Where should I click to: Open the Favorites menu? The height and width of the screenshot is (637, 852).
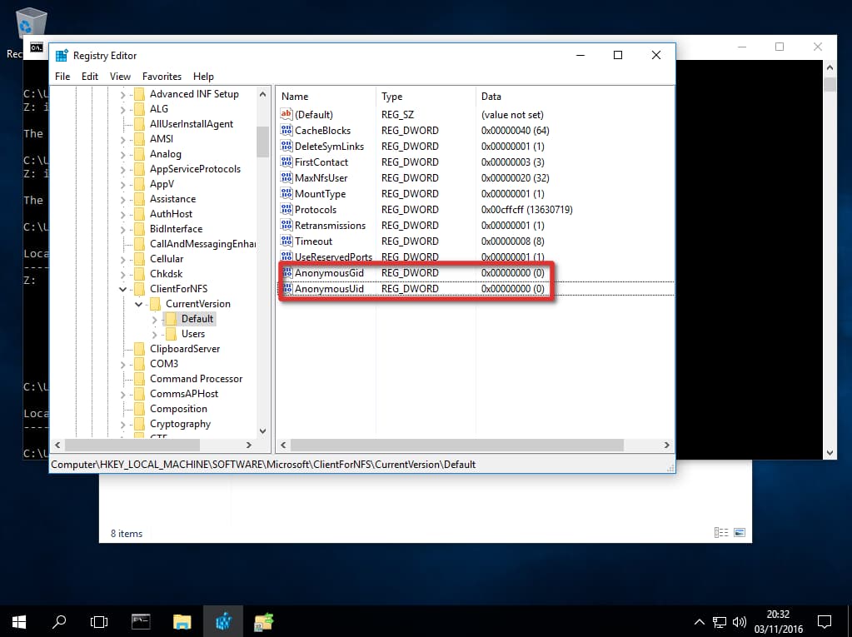[162, 76]
